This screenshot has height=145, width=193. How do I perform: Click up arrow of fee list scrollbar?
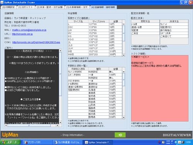tap(124, 72)
